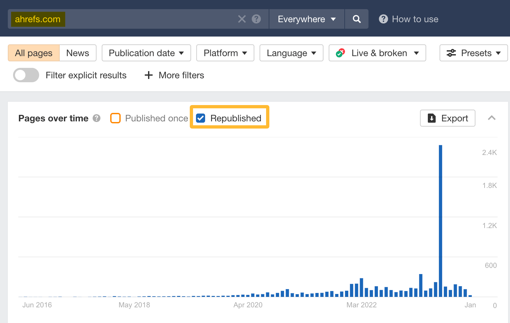Click the Export download icon
This screenshot has height=323, width=510.
432,118
